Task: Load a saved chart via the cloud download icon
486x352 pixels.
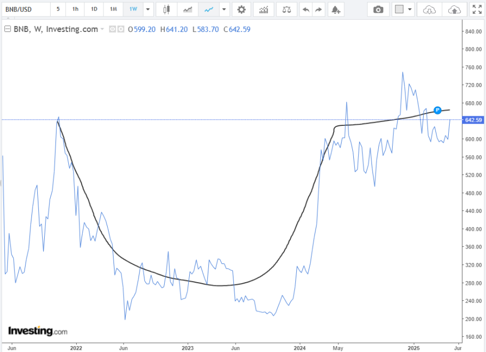Action: [x=428, y=9]
